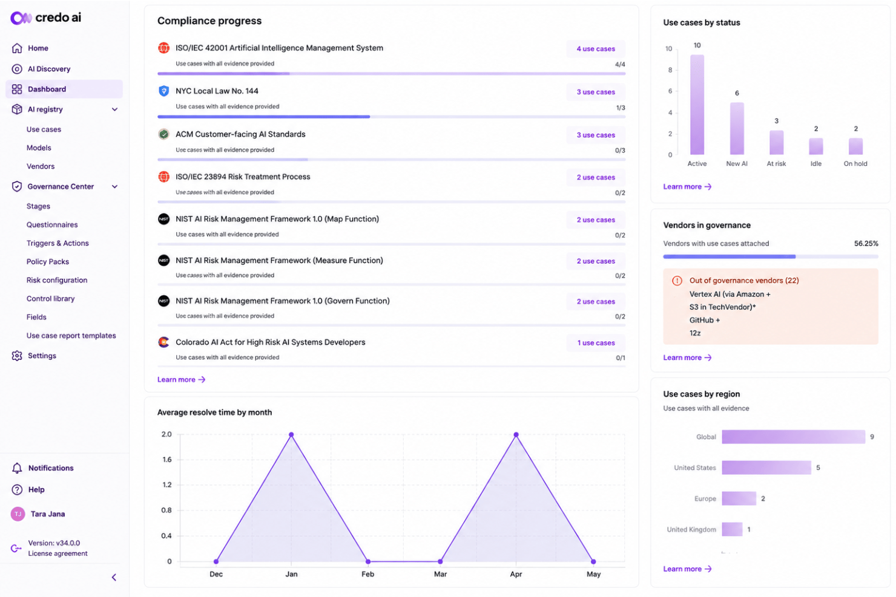The image size is (896, 597).
Task: Click the New AI bar in status chart
Action: click(x=737, y=128)
